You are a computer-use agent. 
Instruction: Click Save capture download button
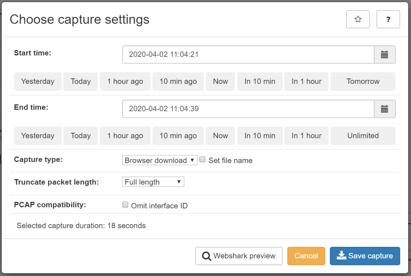[364, 256]
